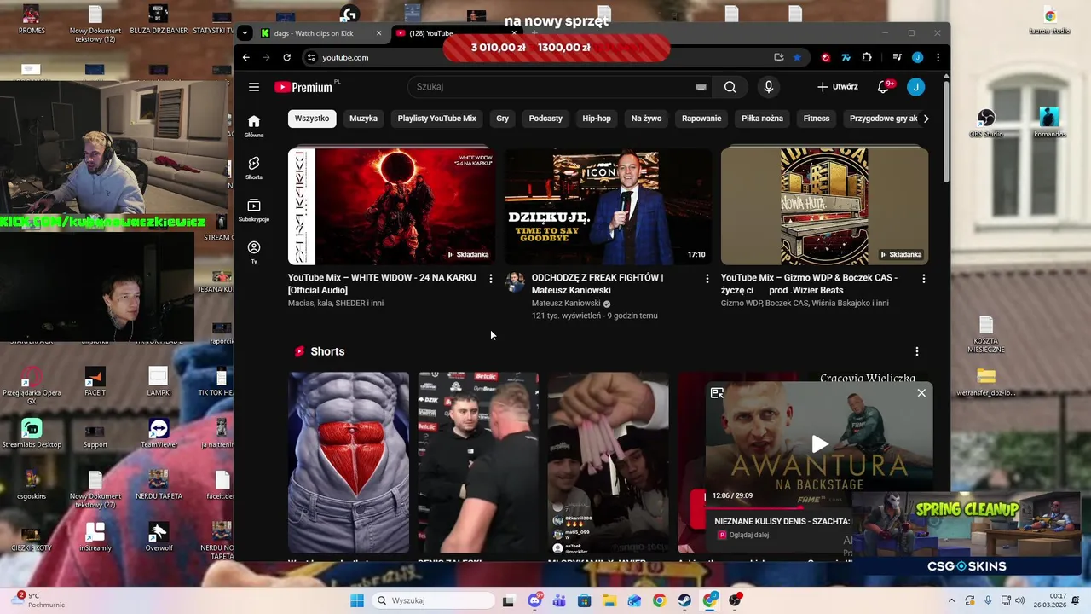Open options for WHITE WIDOW mix video
Viewport: 1091px width, 614px height.
click(490, 279)
